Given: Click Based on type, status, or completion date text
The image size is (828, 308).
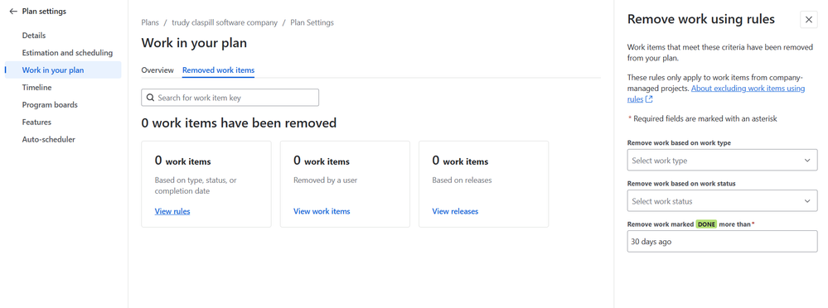Looking at the screenshot, I should [196, 185].
